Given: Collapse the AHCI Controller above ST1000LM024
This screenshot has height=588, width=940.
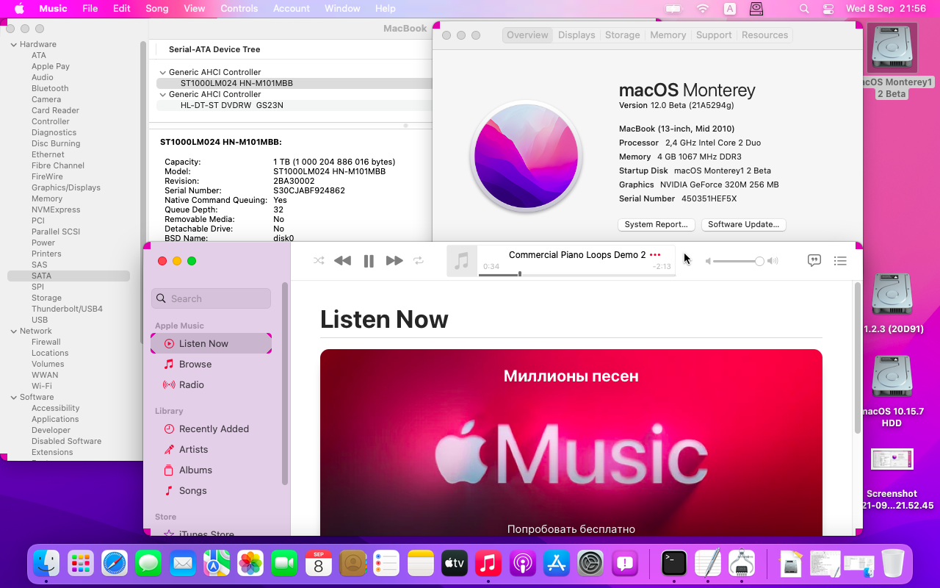Looking at the screenshot, I should point(162,72).
